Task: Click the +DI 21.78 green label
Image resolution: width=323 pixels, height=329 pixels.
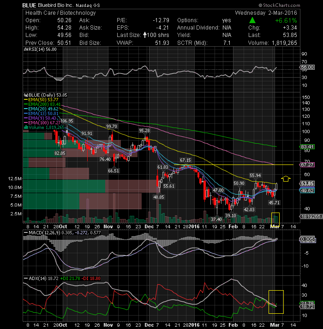Action: [70, 279]
